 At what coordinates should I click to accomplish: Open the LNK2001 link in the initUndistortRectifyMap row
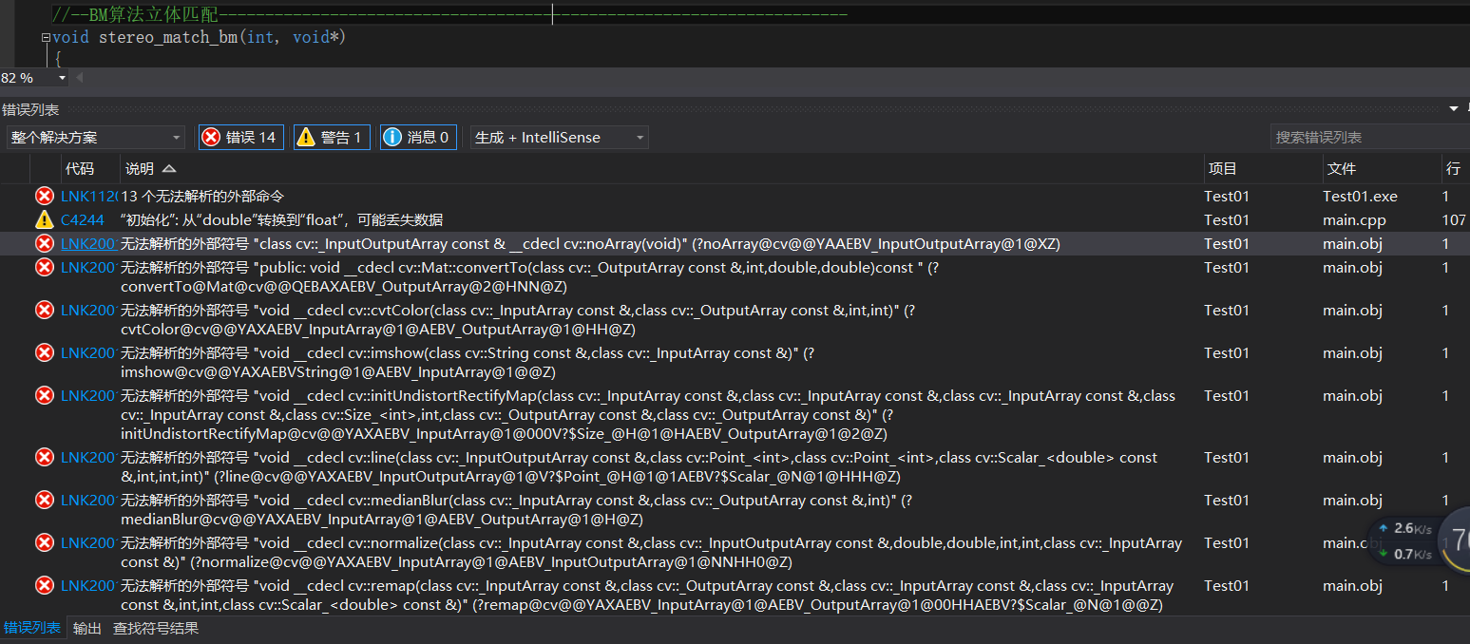[88, 396]
